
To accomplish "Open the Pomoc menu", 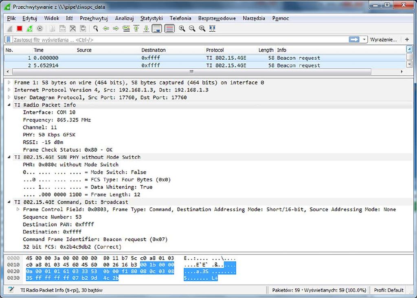I will [x=280, y=18].
